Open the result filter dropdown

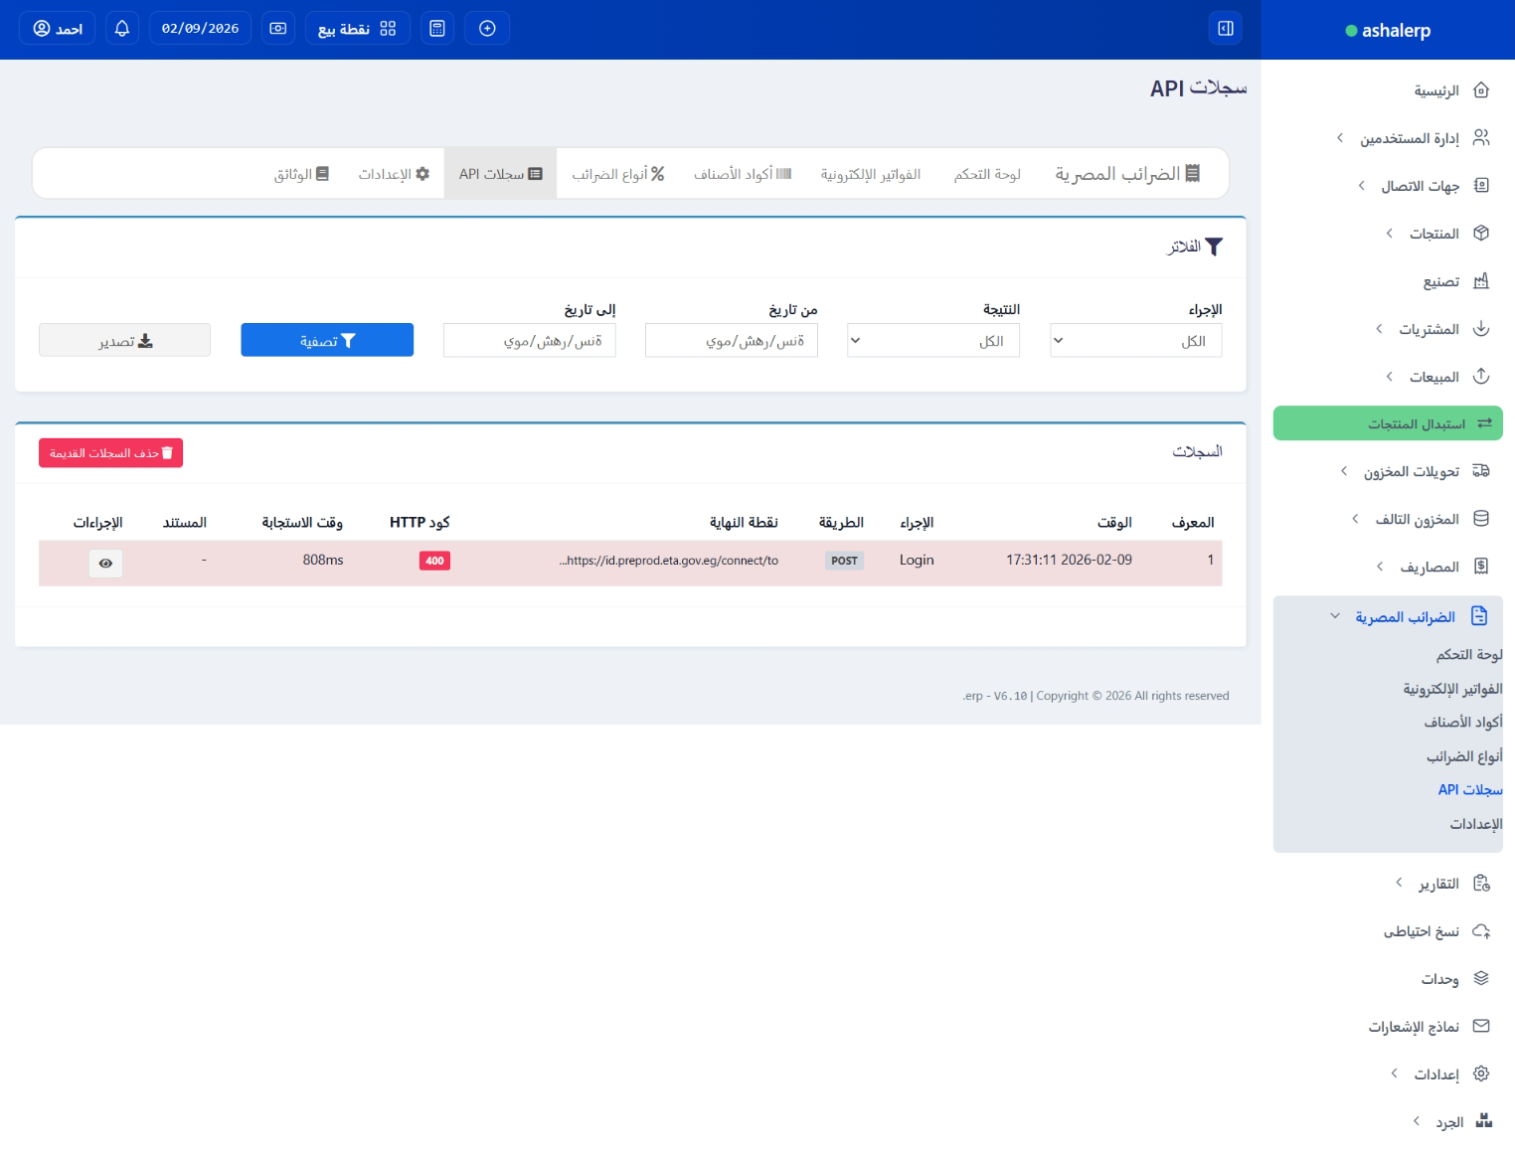click(932, 341)
